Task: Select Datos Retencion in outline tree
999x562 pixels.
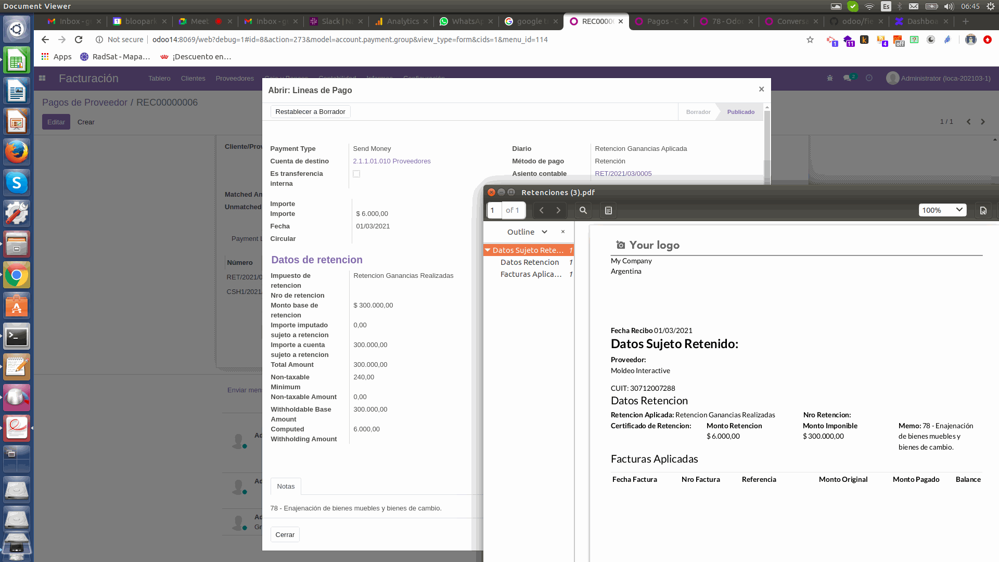Action: click(x=530, y=262)
